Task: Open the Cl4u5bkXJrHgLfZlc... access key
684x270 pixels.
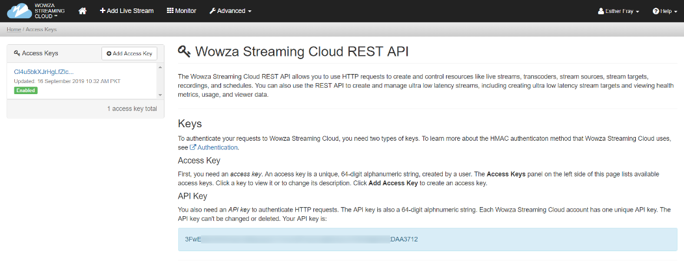Action: coord(44,71)
